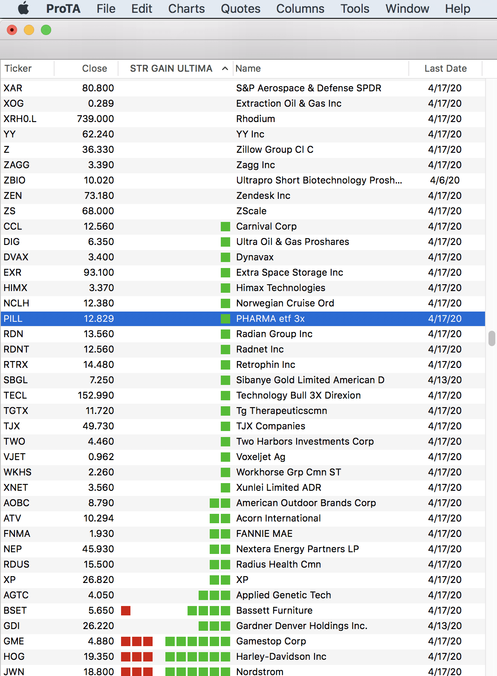Click green signal square for Norwegian Cruise Ord

pos(225,303)
